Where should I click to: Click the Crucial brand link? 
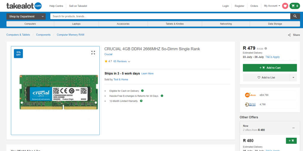(108, 54)
